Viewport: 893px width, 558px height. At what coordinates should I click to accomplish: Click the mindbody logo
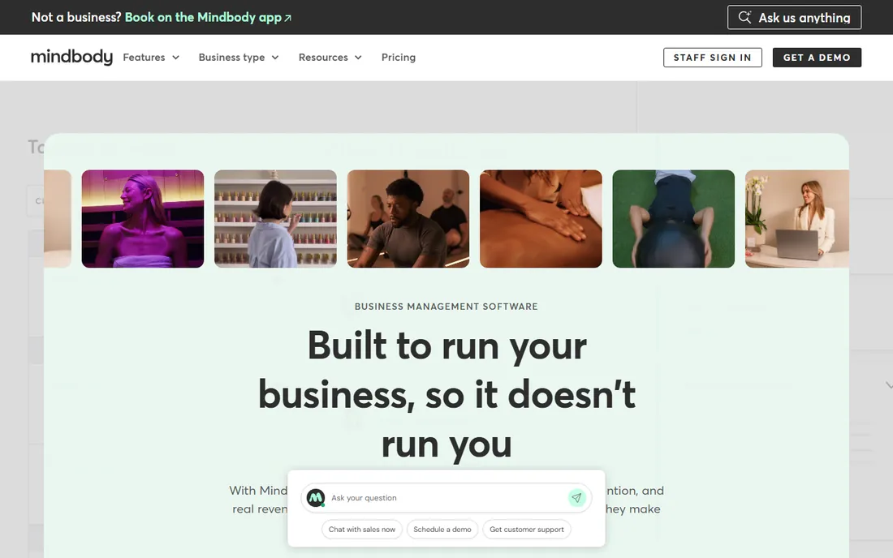click(x=71, y=57)
